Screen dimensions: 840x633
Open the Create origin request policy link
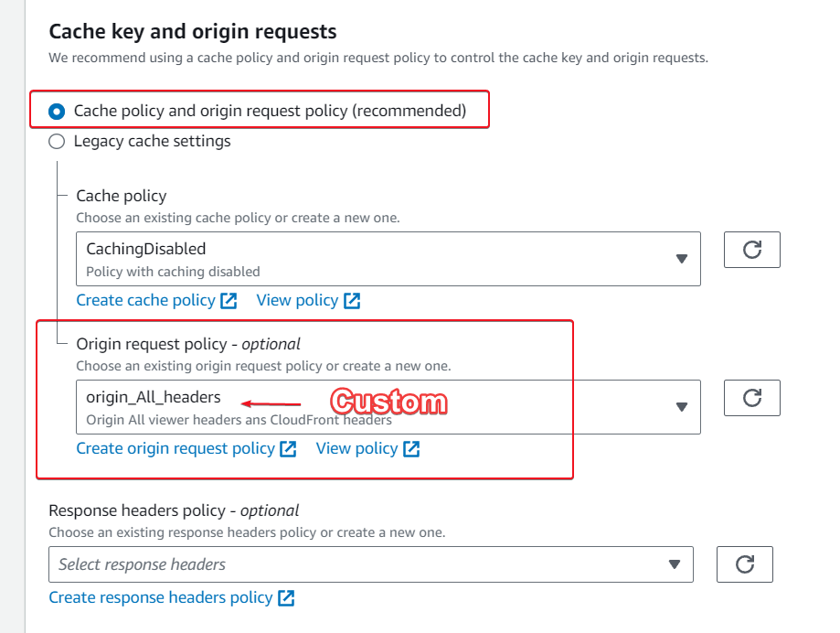(x=175, y=448)
